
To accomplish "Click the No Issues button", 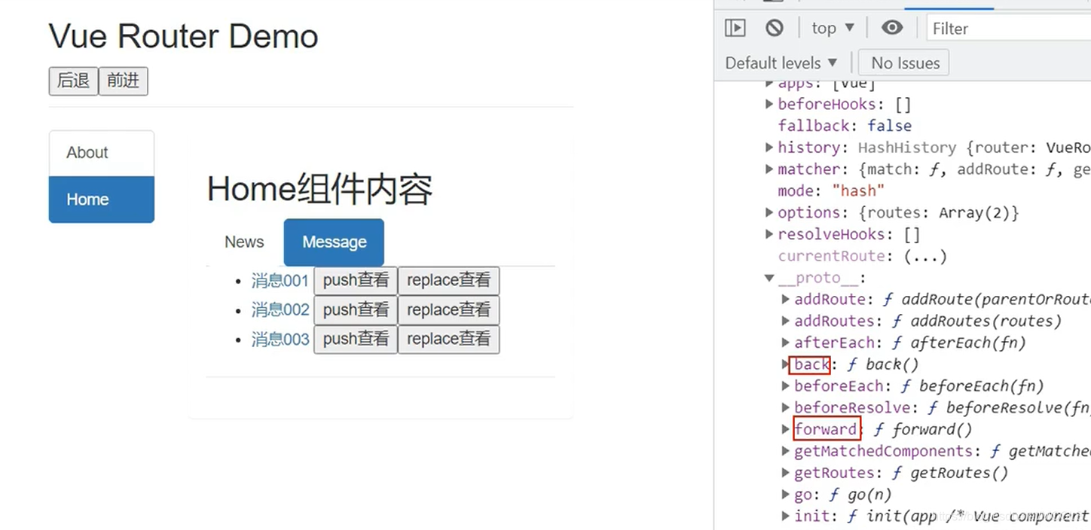I will [x=905, y=62].
